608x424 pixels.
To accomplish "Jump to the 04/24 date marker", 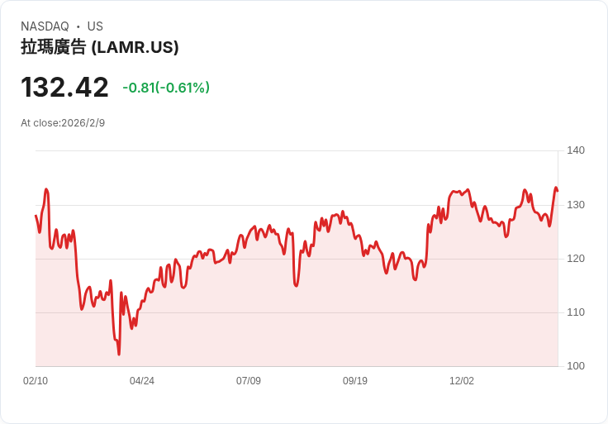I will (142, 381).
